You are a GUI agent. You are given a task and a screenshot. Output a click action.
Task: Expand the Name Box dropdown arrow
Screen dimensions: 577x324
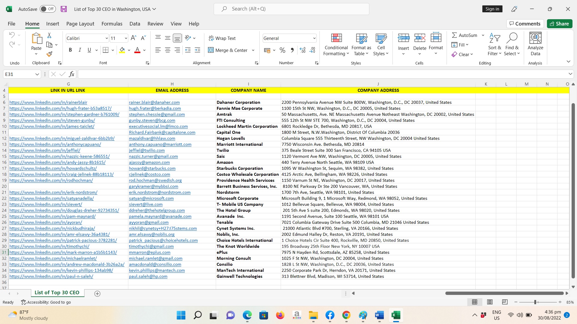tap(37, 74)
